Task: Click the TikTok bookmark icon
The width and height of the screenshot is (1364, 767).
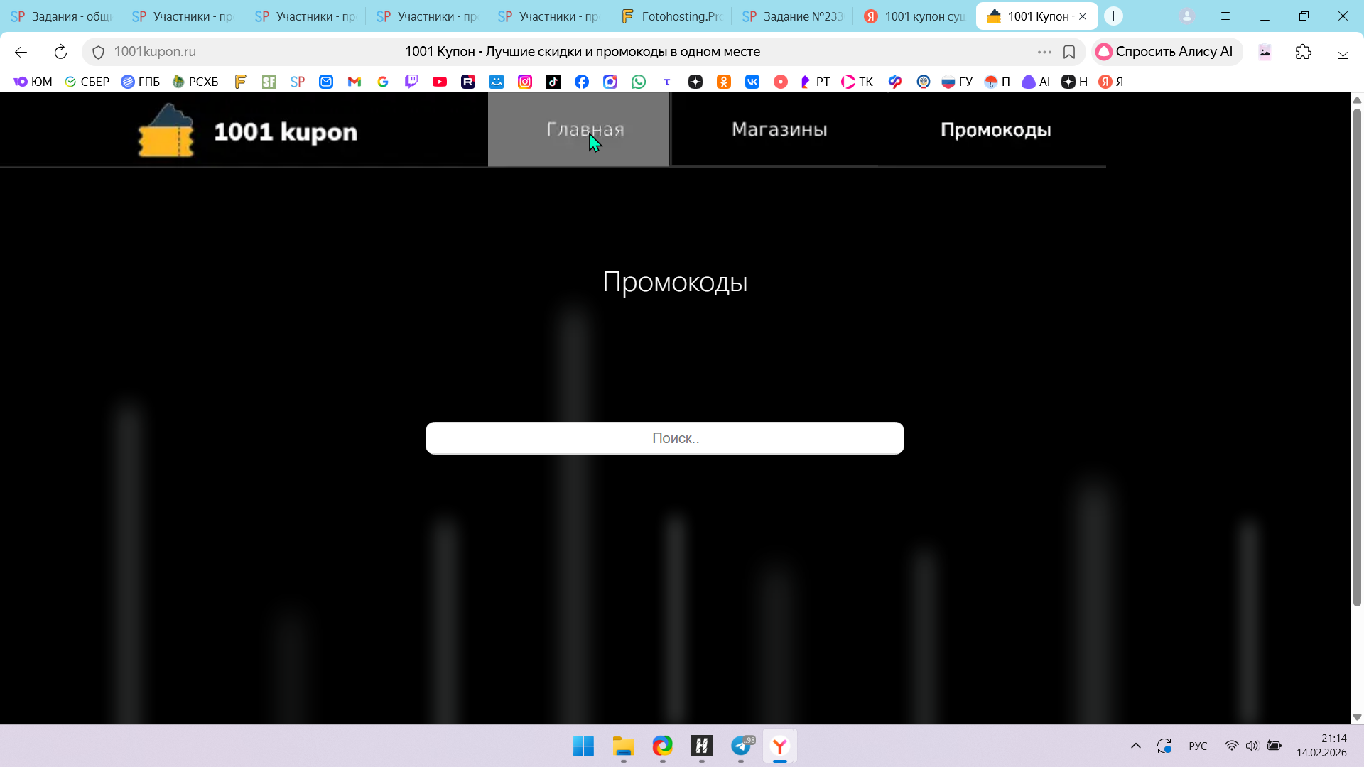Action: click(x=553, y=82)
